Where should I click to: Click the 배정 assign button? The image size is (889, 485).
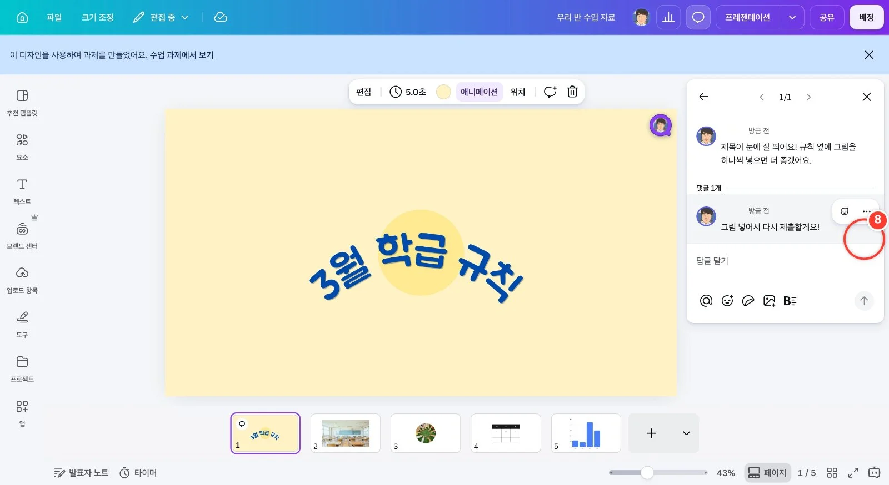866,17
